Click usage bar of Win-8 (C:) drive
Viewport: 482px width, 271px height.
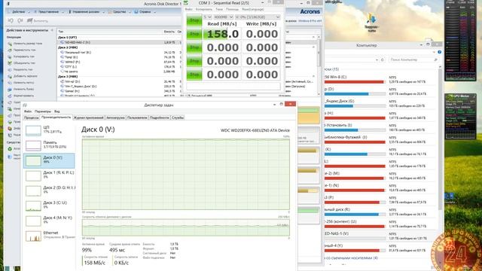point(355,82)
